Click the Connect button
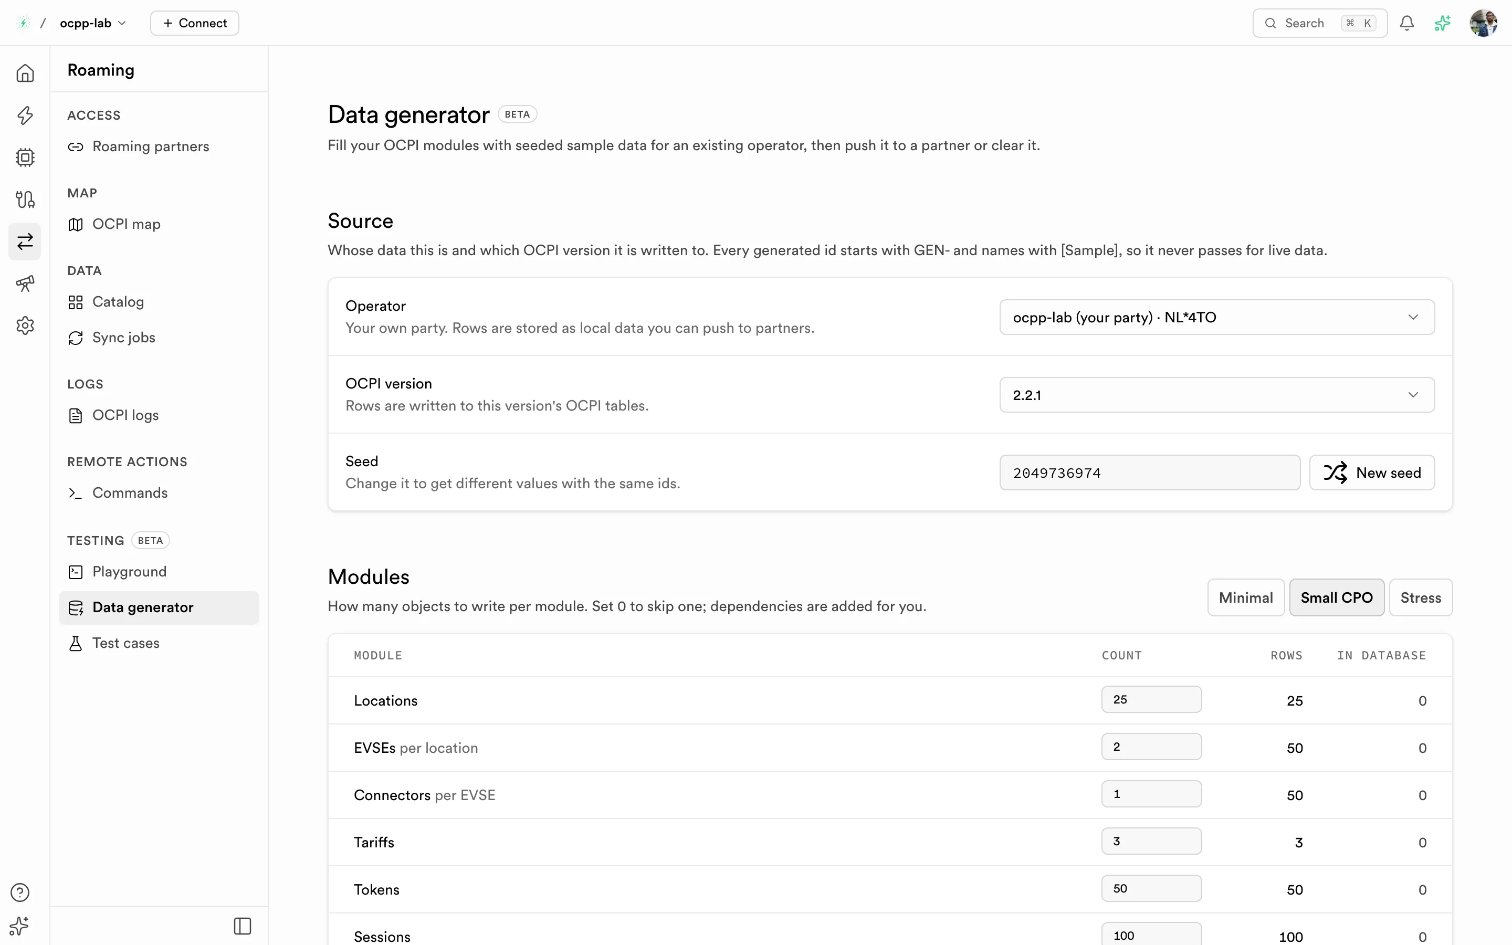Screen dimensions: 1512x945 [194, 23]
